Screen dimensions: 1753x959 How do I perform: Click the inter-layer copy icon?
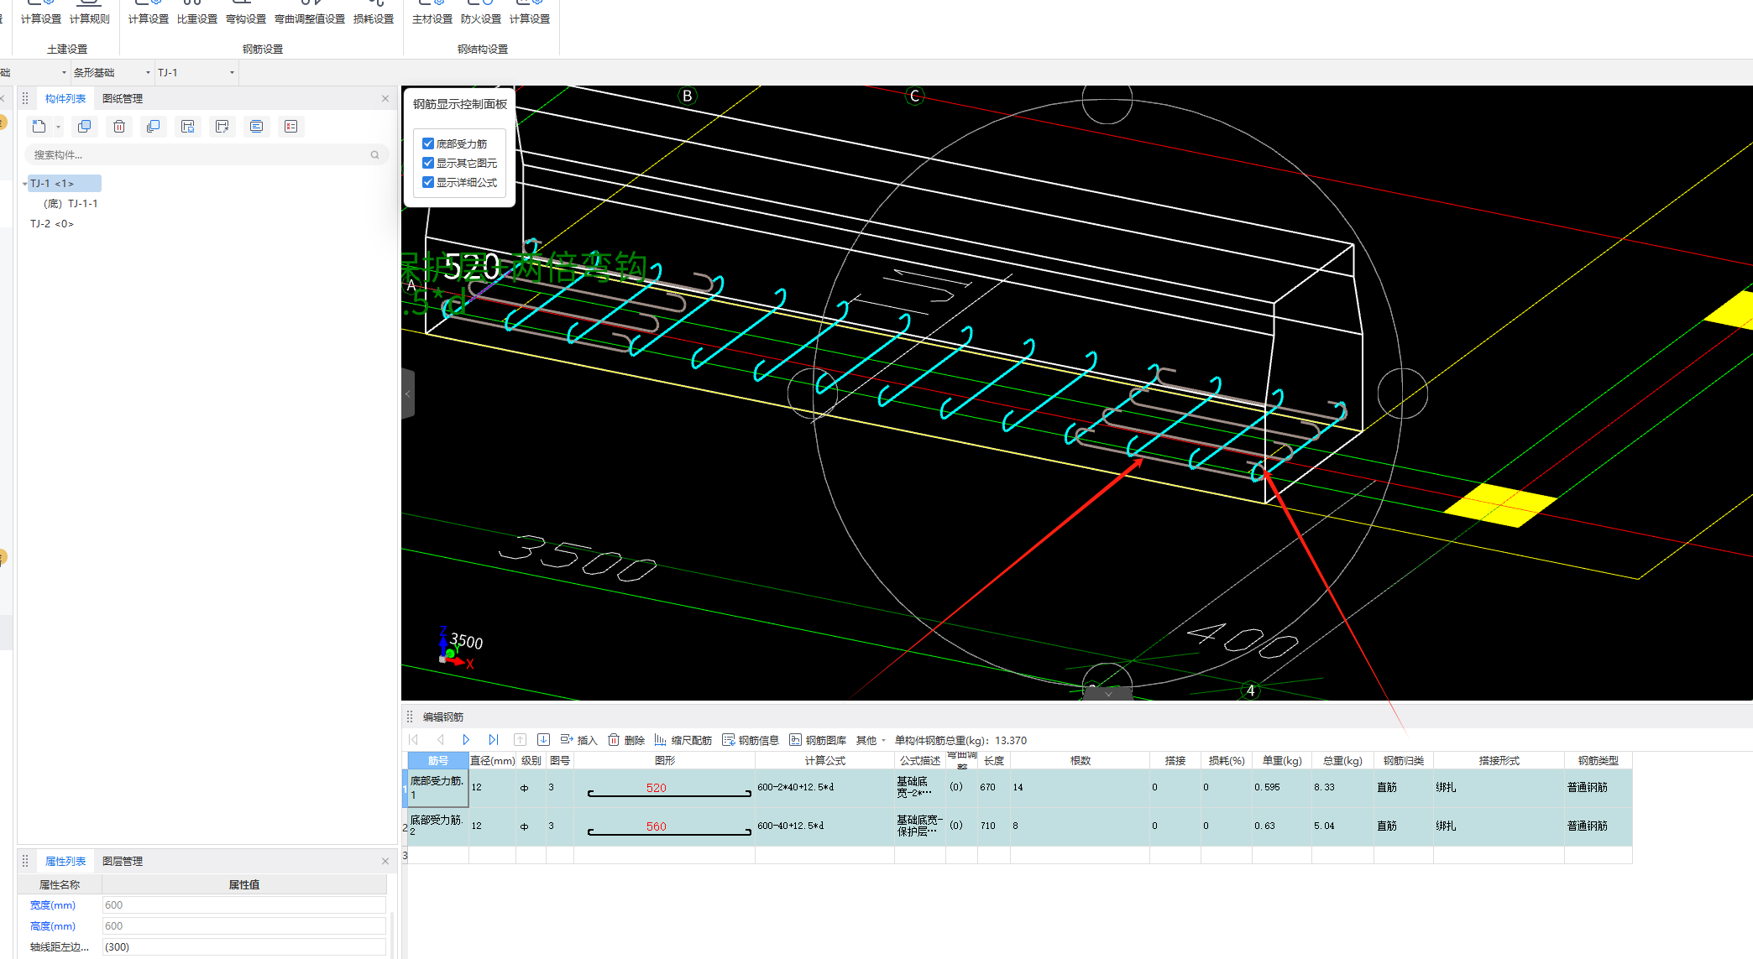coord(153,127)
